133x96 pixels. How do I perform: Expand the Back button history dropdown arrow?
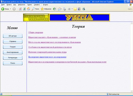point(10,9)
